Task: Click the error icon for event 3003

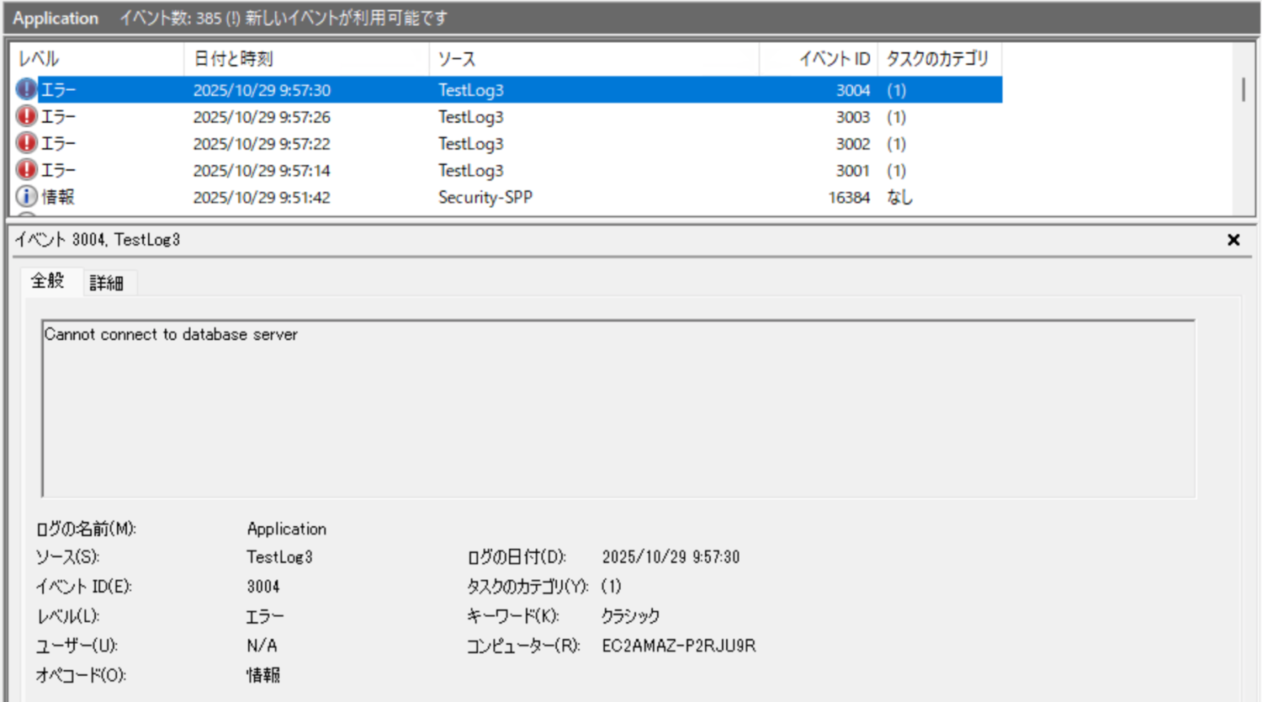Action: (27, 116)
